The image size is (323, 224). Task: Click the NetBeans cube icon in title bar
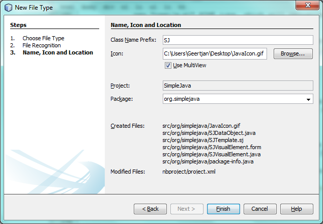pyautogui.click(x=8, y=7)
